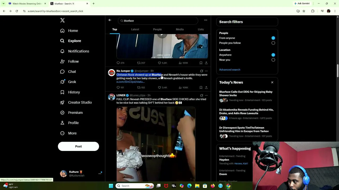
Task: Open the DJ Akademiks lawsuits news story
Action: pos(247,114)
